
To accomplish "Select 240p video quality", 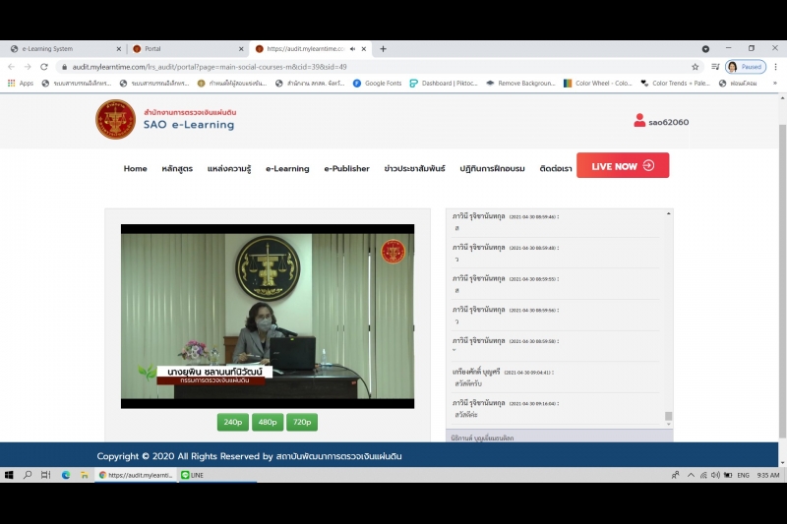I will point(232,422).
